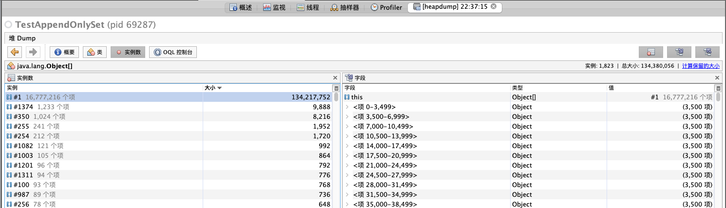
Task: Select instance #1003 row
Action: 169,155
